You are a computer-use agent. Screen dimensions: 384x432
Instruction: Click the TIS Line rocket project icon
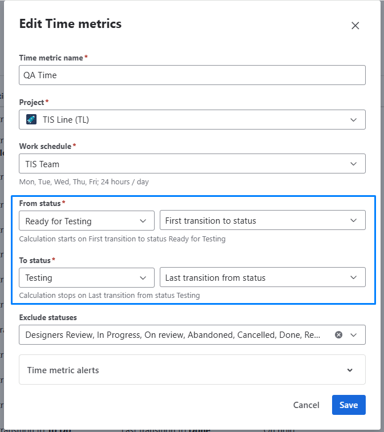[32, 120]
